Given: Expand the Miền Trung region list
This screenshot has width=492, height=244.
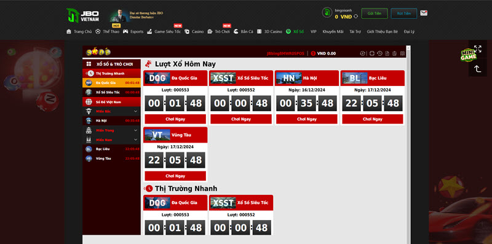Looking at the screenshot, I should [111, 130].
